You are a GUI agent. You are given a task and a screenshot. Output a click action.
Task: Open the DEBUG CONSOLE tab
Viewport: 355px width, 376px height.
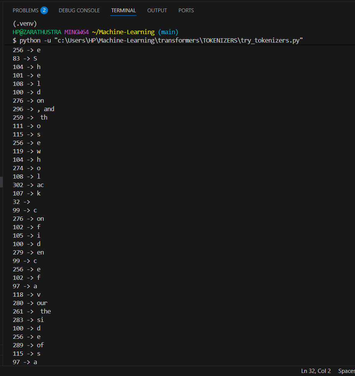pyautogui.click(x=79, y=11)
